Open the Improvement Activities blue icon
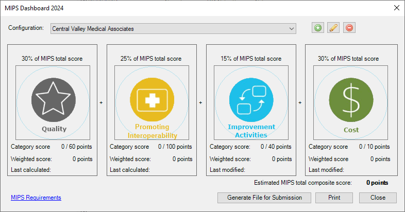This screenshot has width=405, height=212. tap(251, 100)
